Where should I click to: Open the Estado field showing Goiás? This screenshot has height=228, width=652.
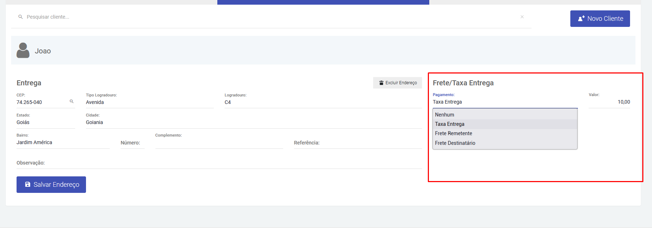point(45,123)
